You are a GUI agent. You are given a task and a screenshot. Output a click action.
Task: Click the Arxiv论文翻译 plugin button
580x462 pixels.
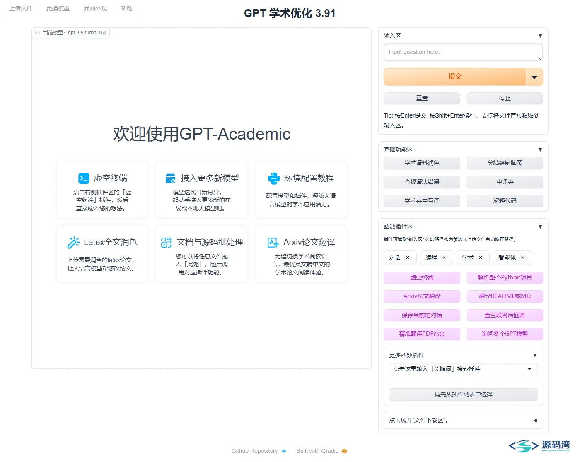(422, 296)
